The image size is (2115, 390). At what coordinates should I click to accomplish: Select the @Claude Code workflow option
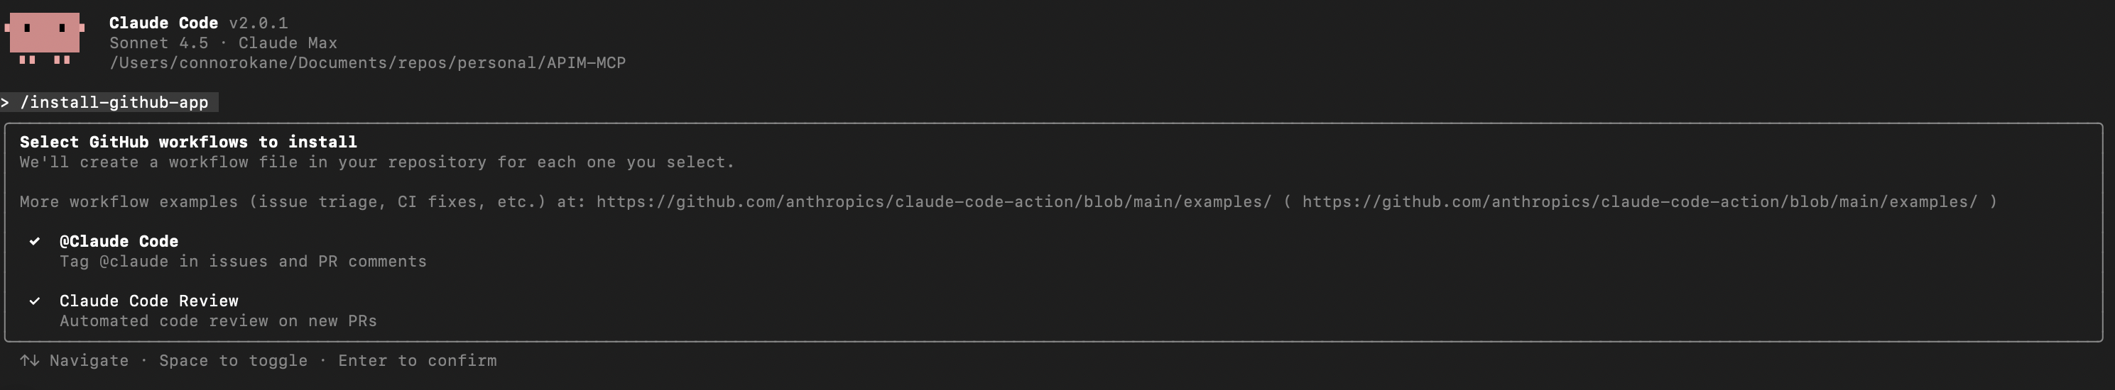click(x=118, y=241)
